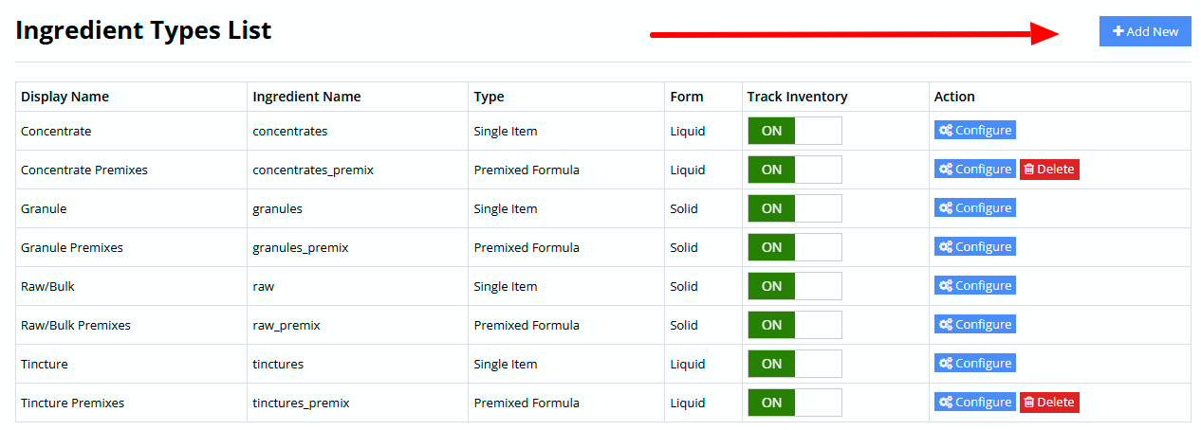Configure the Concentrate Premixes ingredient type
This screenshot has width=1201, height=430.
pyautogui.click(x=974, y=170)
